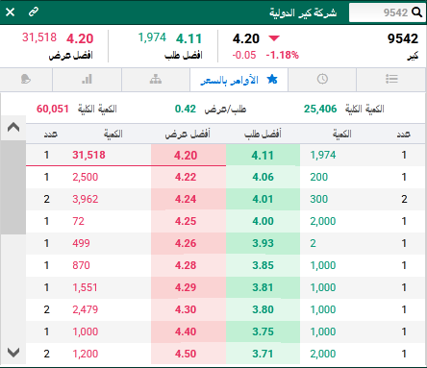Click the star icon on orders tab
The width and height of the screenshot is (427, 368).
point(272,79)
